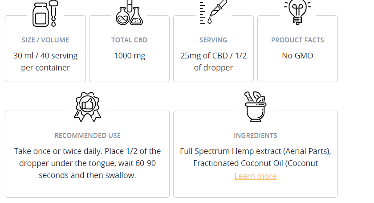Click the INGREDIENTS heading
Image resolution: width=374 pixels, height=203 pixels.
coord(255,136)
